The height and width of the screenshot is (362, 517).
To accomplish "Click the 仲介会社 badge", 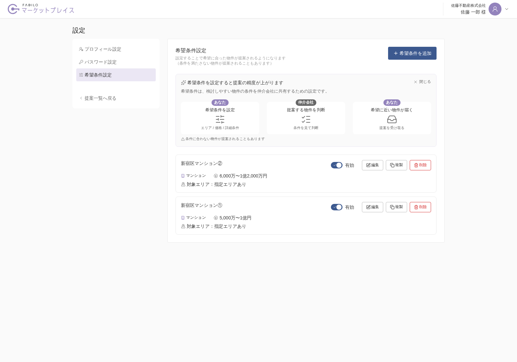I will coord(306,103).
